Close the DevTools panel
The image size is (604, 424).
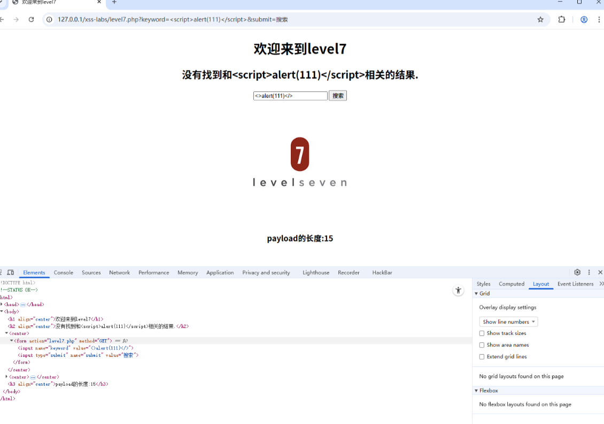pos(600,272)
